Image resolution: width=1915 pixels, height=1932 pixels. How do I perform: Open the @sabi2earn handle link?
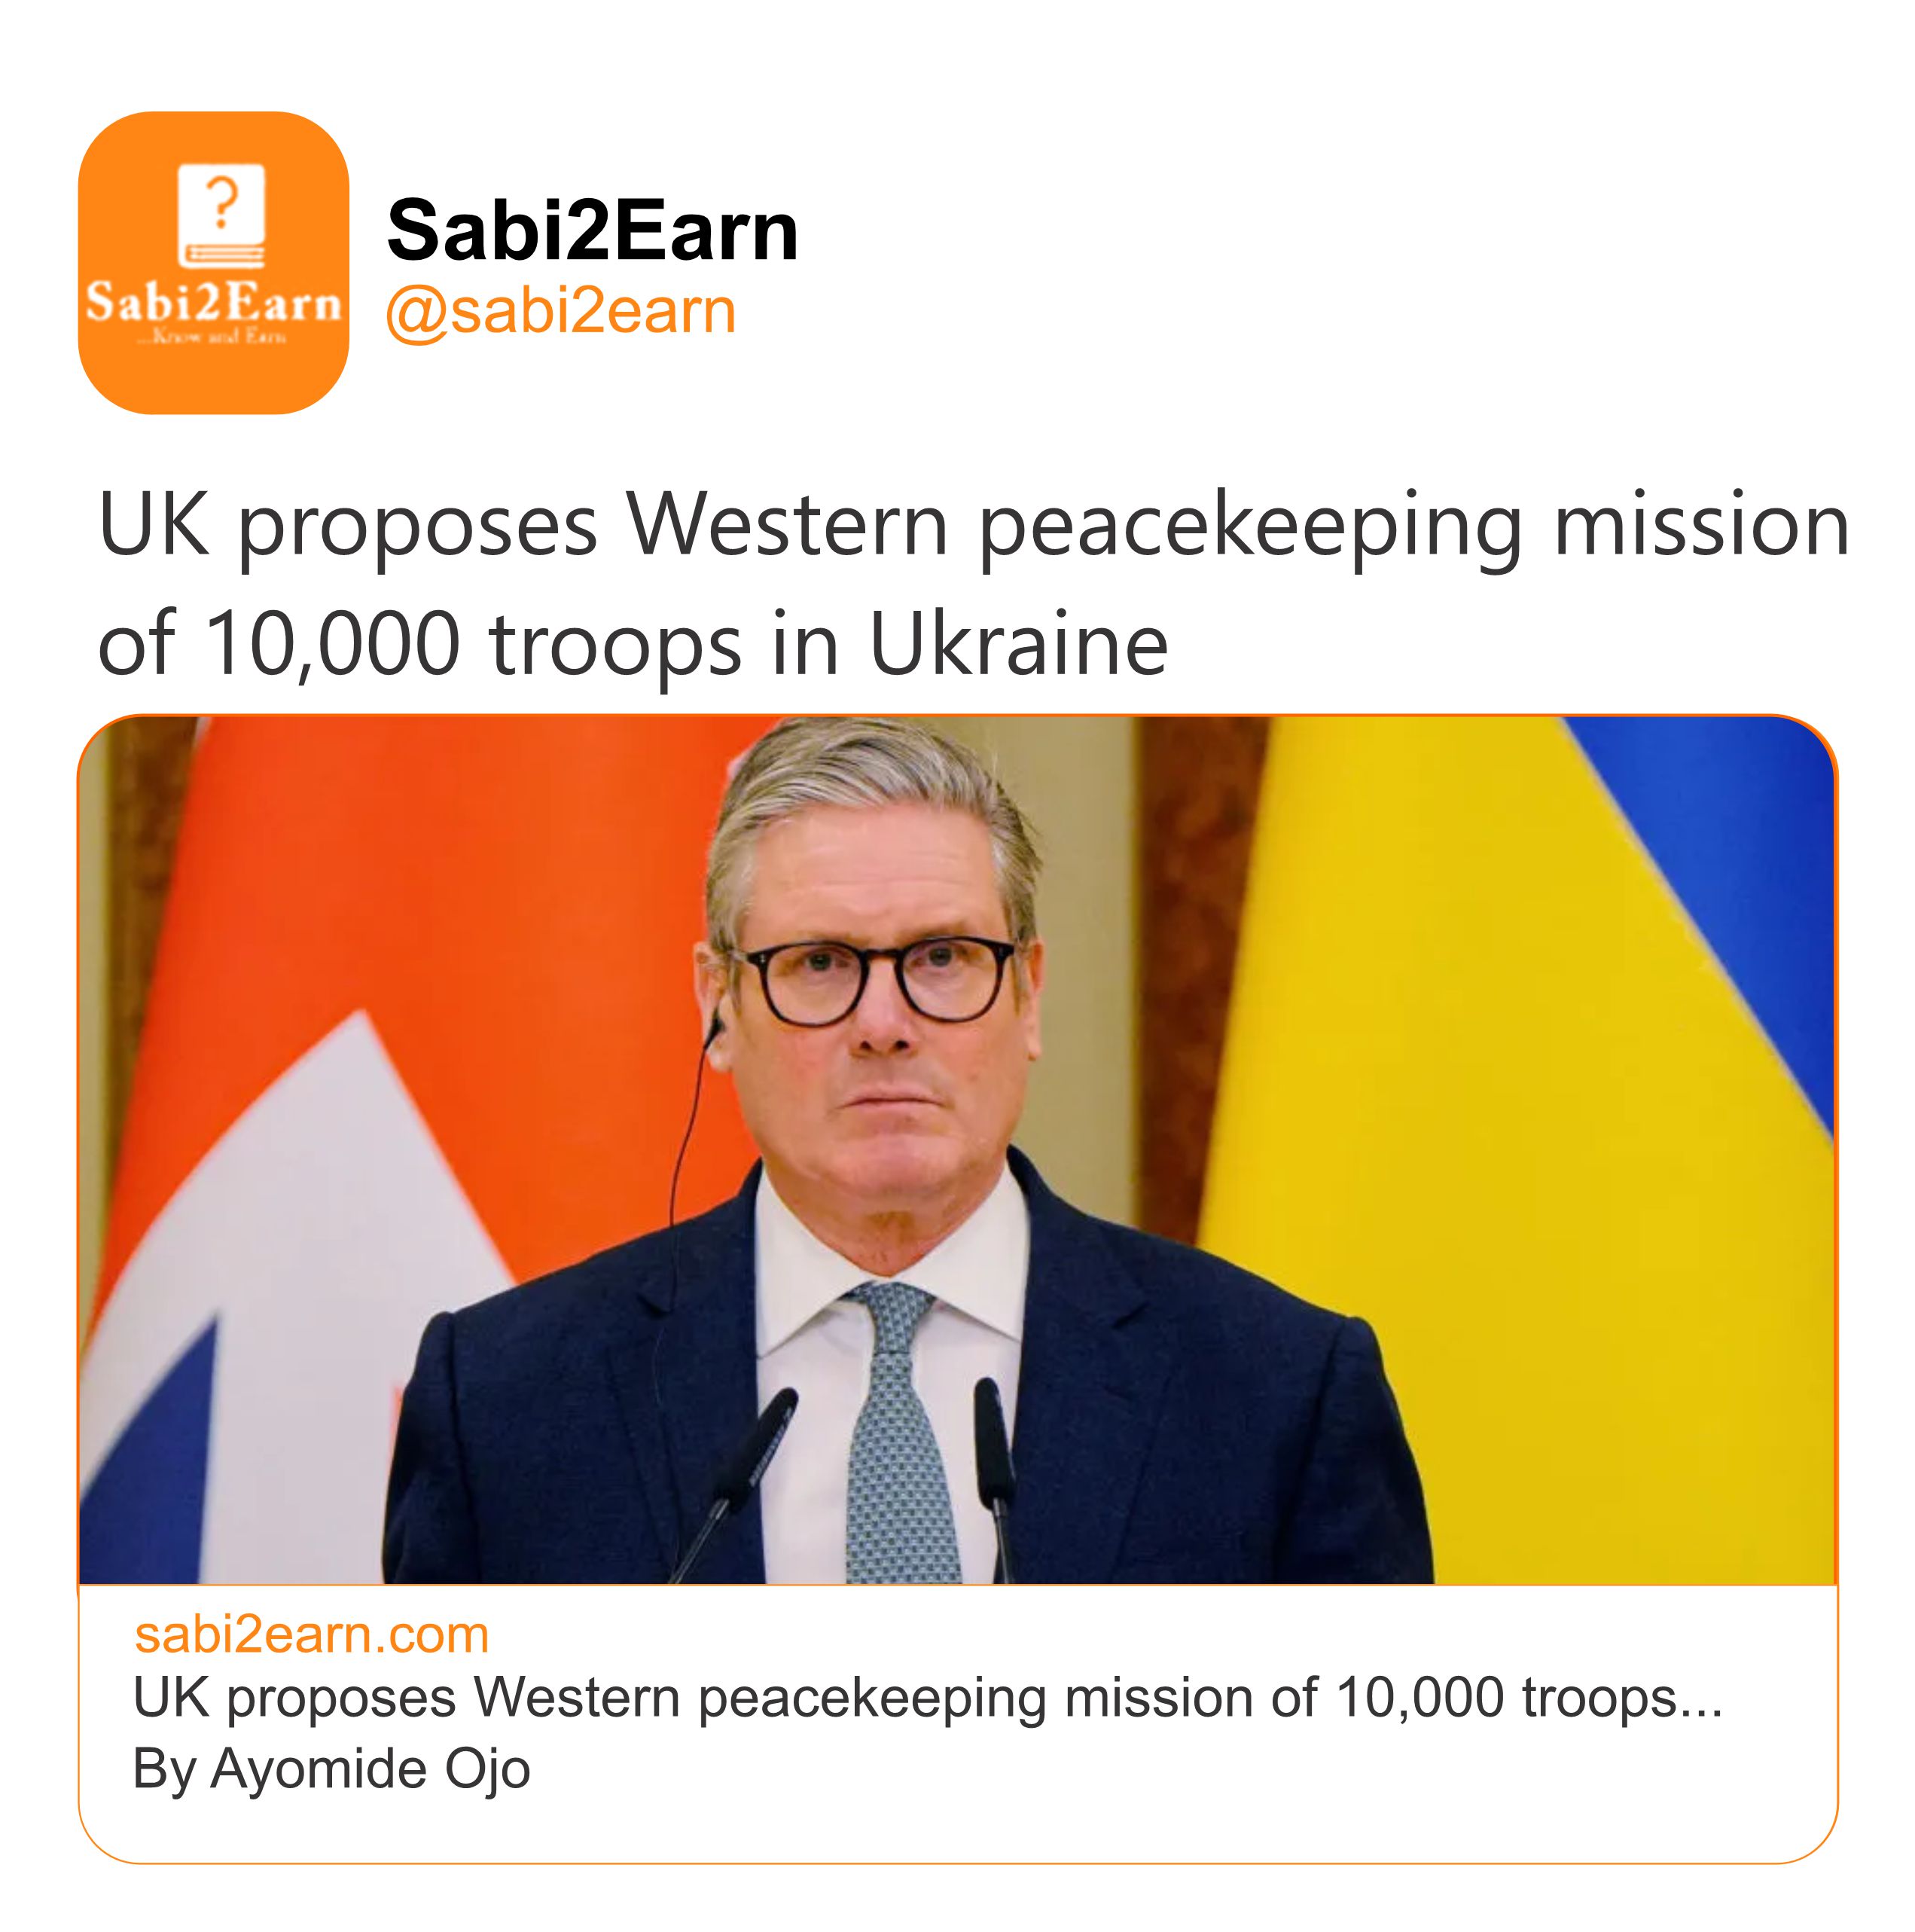[x=561, y=311]
